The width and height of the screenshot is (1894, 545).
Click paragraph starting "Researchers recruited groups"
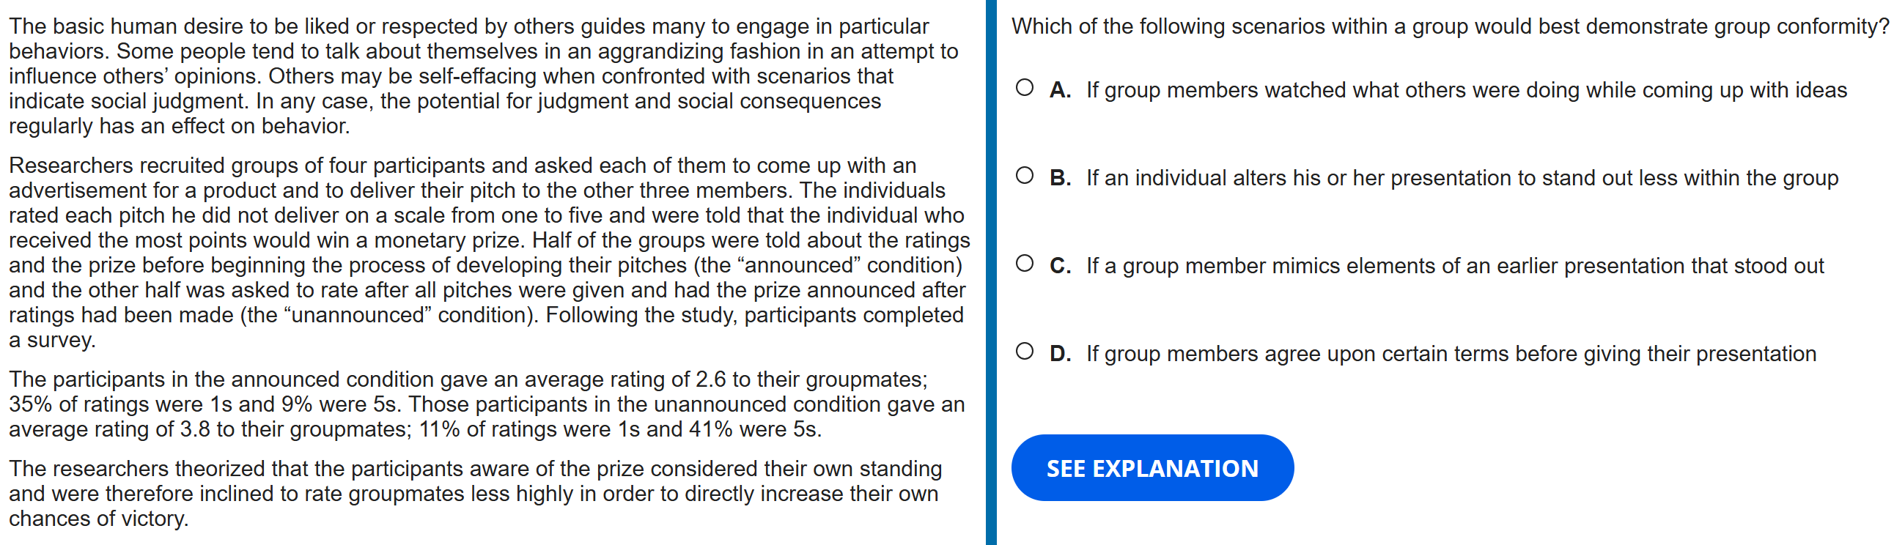pos(489,253)
